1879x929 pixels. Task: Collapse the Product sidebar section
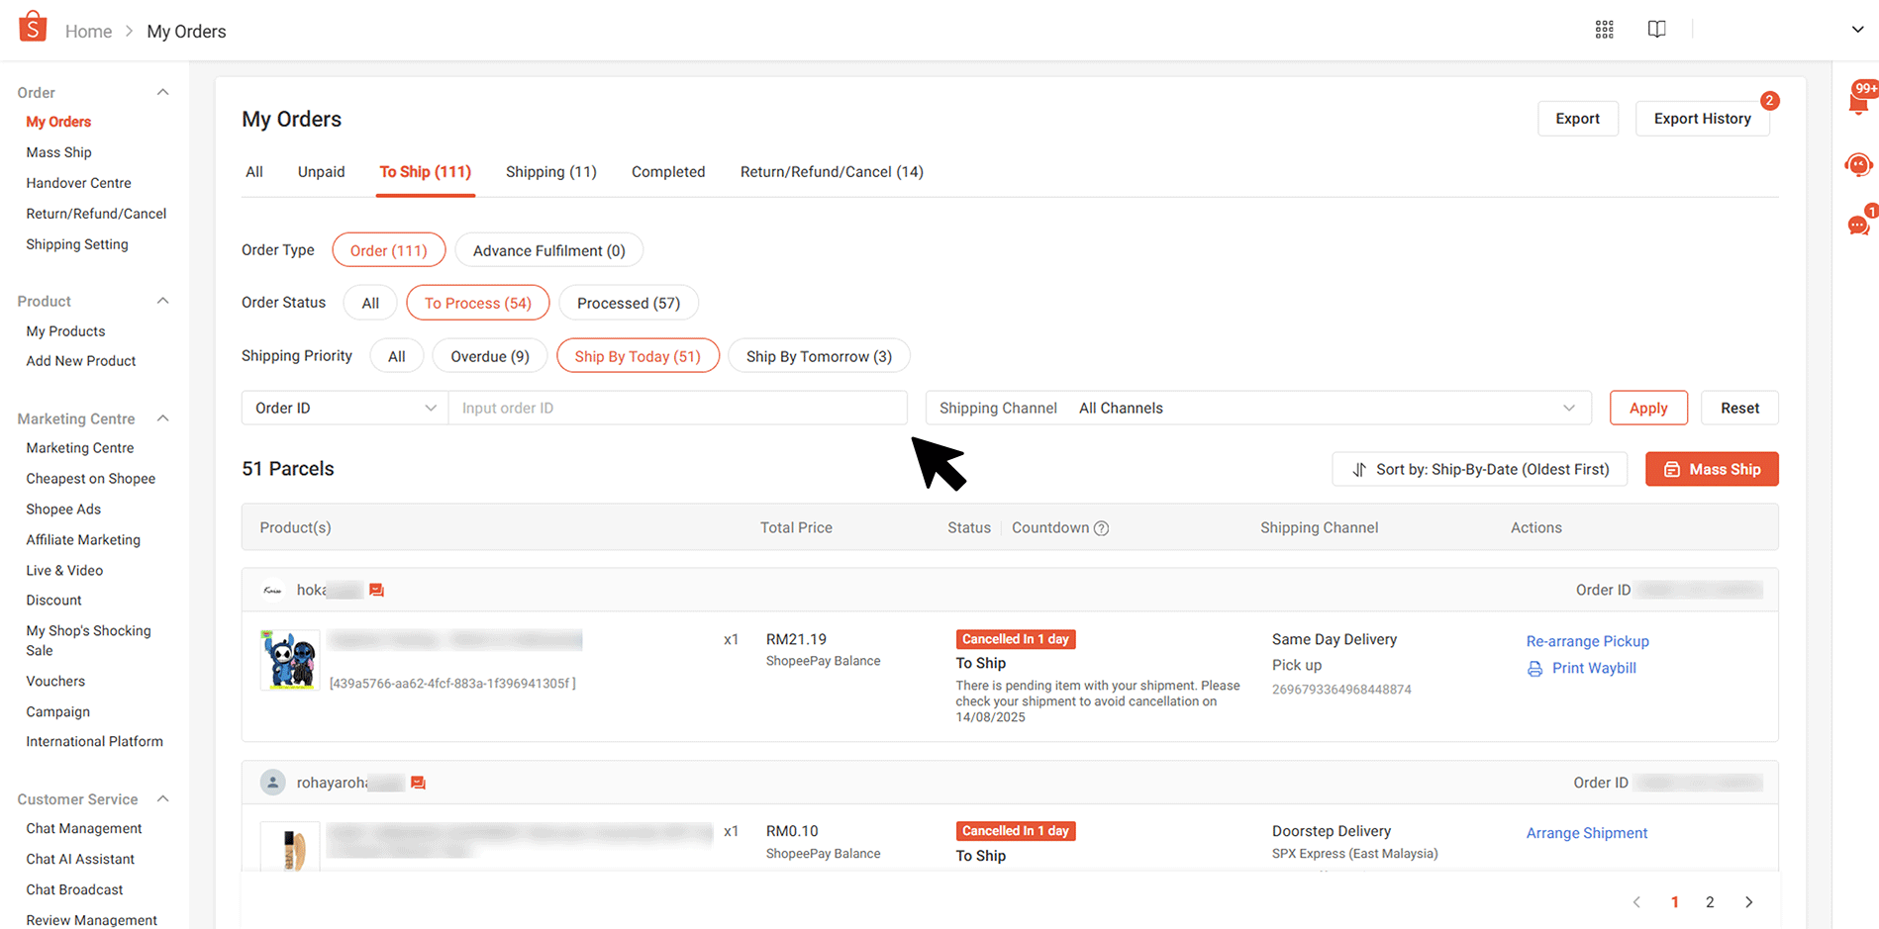163,301
